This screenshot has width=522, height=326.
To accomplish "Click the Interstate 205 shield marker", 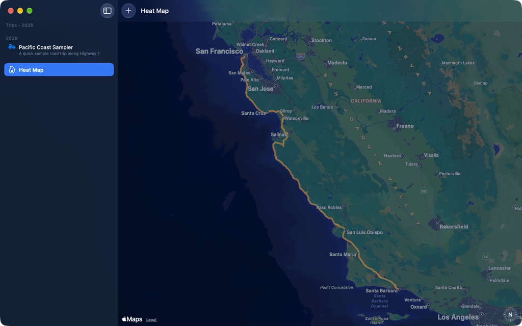I will (x=301, y=57).
